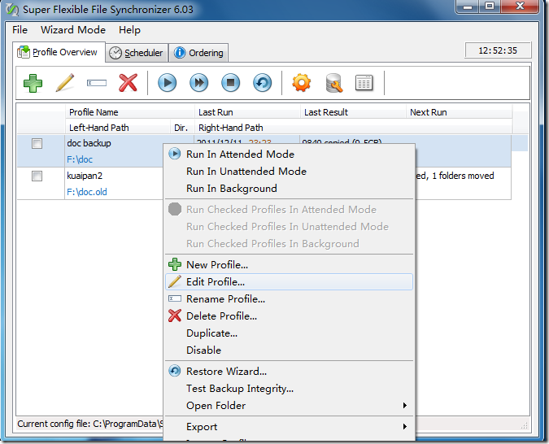Click the F:\doc.old path link

(87, 192)
